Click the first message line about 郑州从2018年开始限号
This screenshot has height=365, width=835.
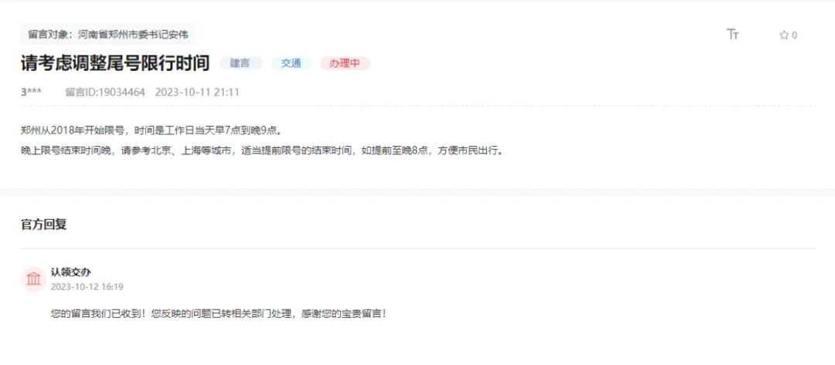tap(152, 130)
